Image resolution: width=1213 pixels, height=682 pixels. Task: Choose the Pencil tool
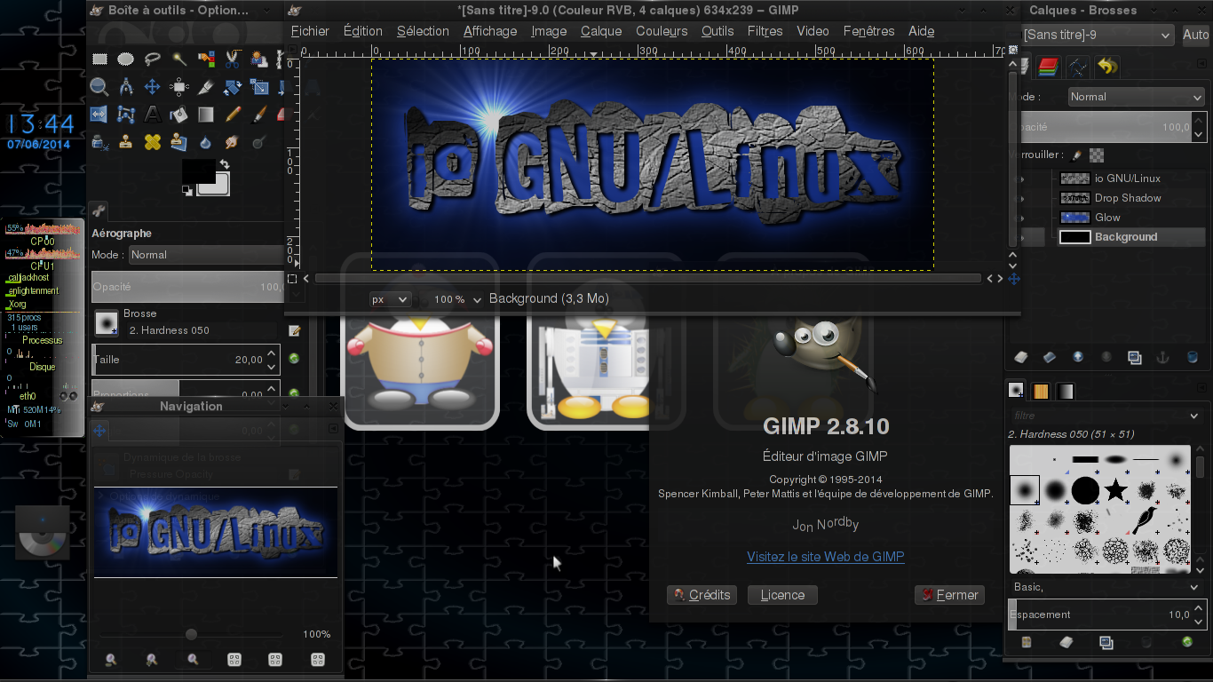(233, 115)
